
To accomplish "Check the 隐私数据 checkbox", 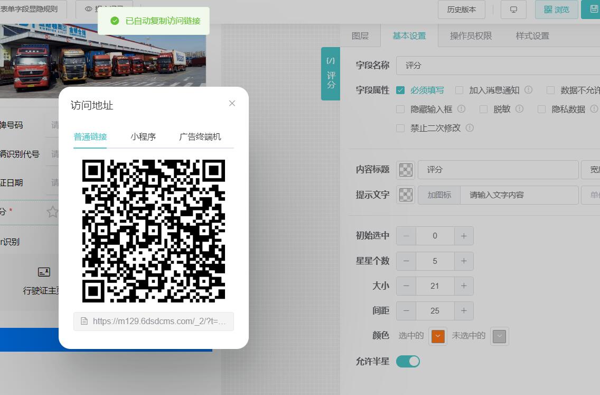I will tap(541, 109).
